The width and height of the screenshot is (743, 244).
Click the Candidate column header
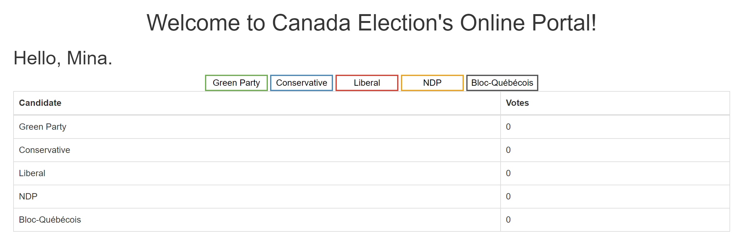coord(257,103)
